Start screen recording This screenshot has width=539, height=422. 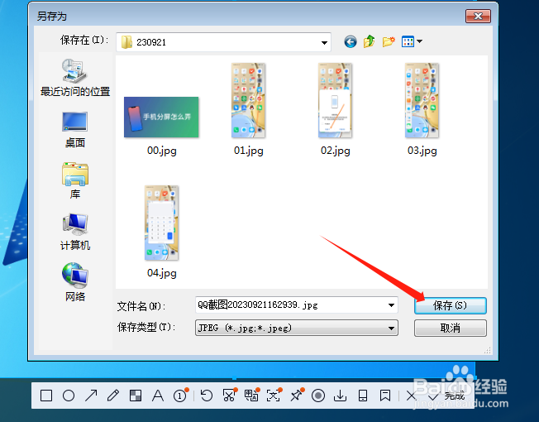[318, 396]
